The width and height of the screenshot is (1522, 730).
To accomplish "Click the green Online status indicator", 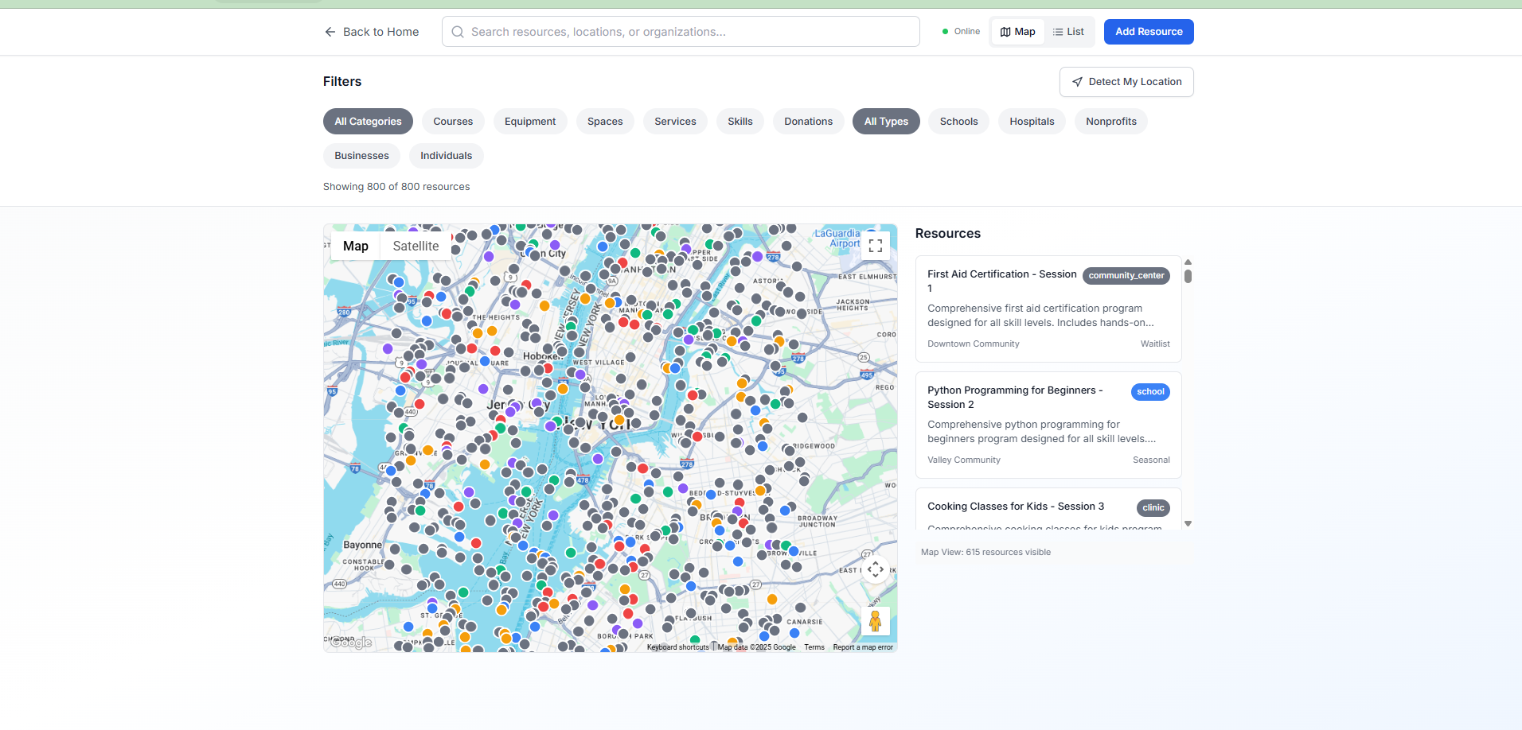I will pos(946,32).
